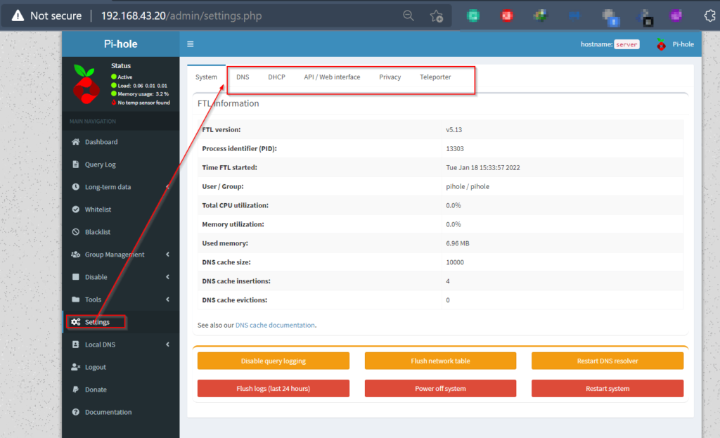
Task: Click the Local DNS address-book icon
Action: (x=76, y=344)
